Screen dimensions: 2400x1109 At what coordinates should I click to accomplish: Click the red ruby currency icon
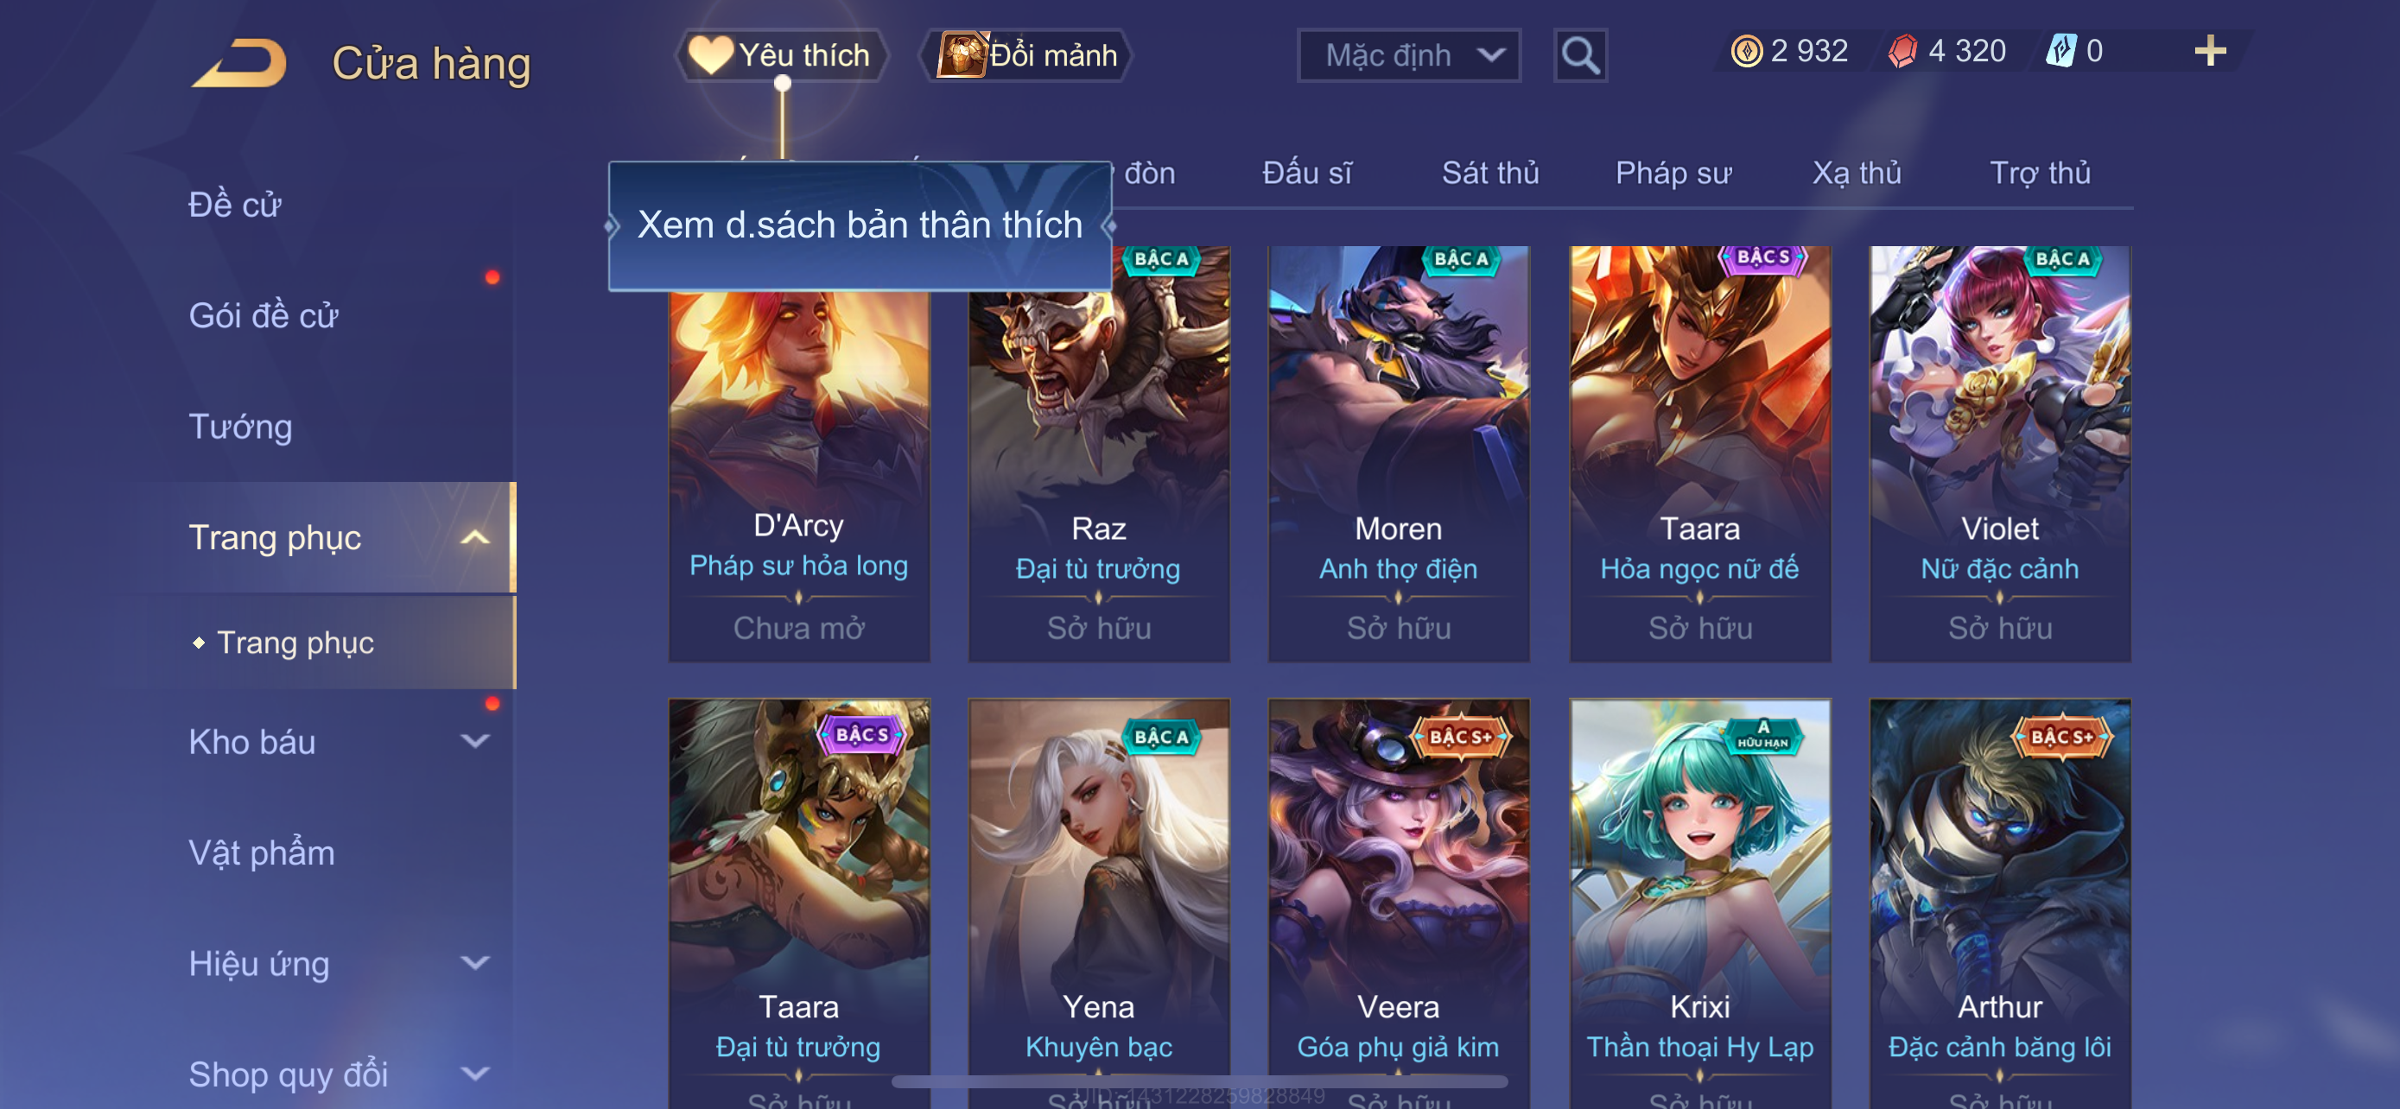click(1902, 51)
